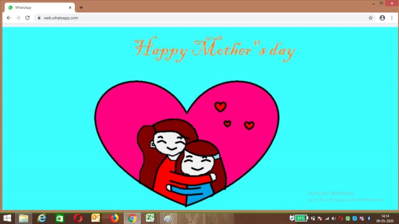Screen dimensions: 399x224
Task: Open Action Center flag icon
Action: 320,219
